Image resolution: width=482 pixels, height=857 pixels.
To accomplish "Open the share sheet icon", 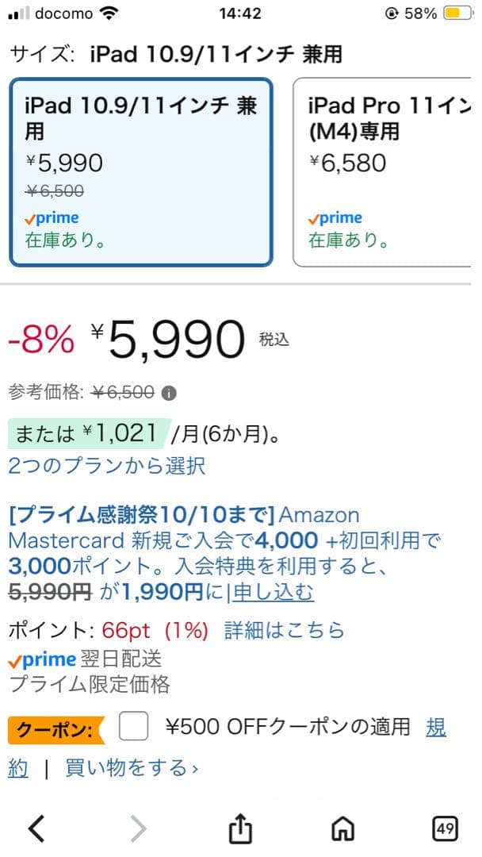I will coord(241,828).
